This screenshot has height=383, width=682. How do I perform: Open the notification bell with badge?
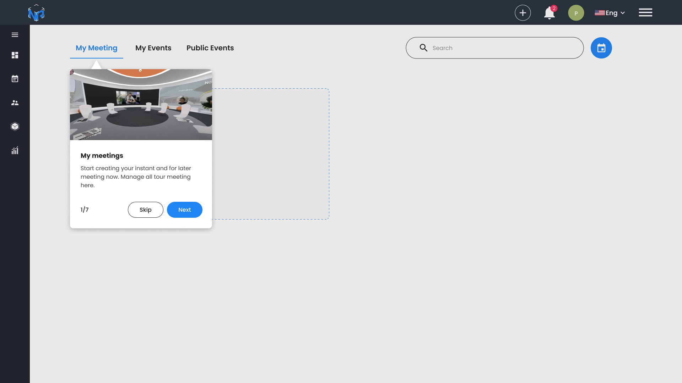pyautogui.click(x=550, y=13)
